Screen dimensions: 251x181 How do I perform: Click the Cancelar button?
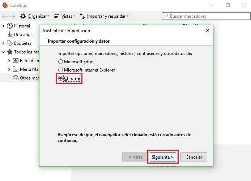[x=194, y=157]
